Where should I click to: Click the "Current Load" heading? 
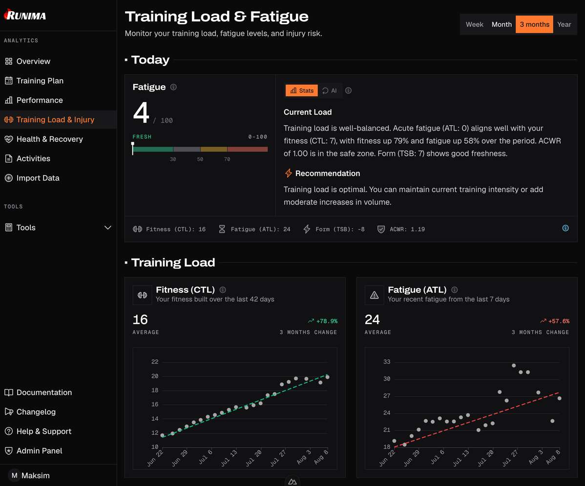(308, 112)
